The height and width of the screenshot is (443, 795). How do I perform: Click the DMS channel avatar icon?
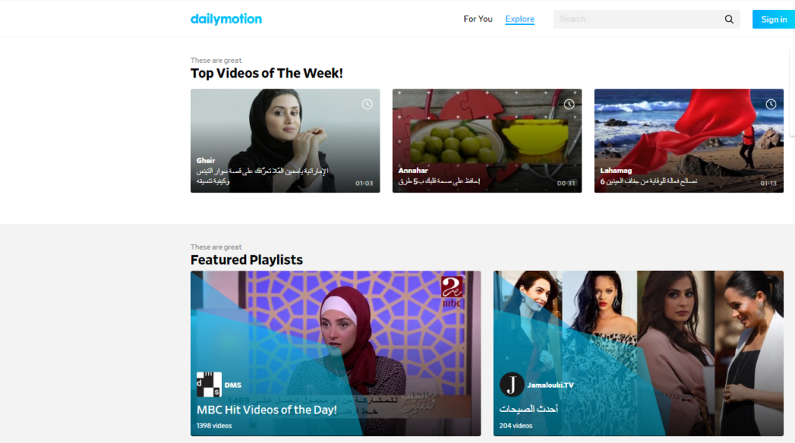coord(209,385)
